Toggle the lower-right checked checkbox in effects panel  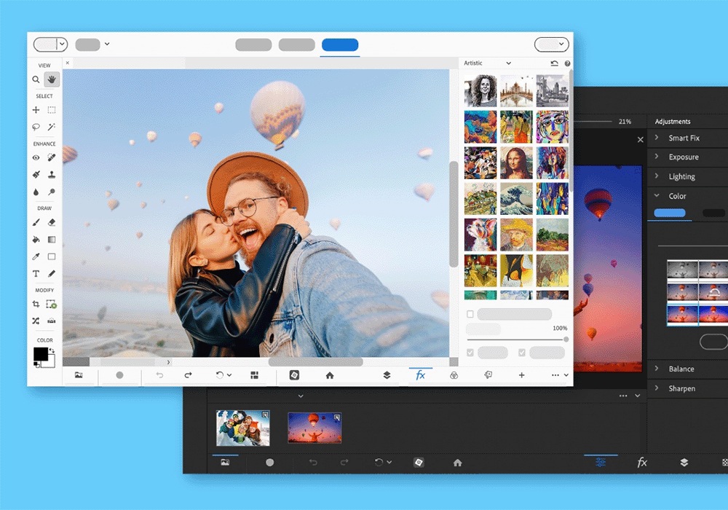click(x=522, y=353)
